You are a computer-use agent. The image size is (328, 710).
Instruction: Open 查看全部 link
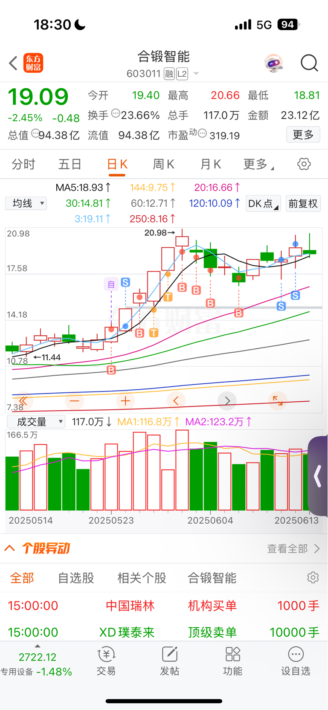pyautogui.click(x=293, y=548)
